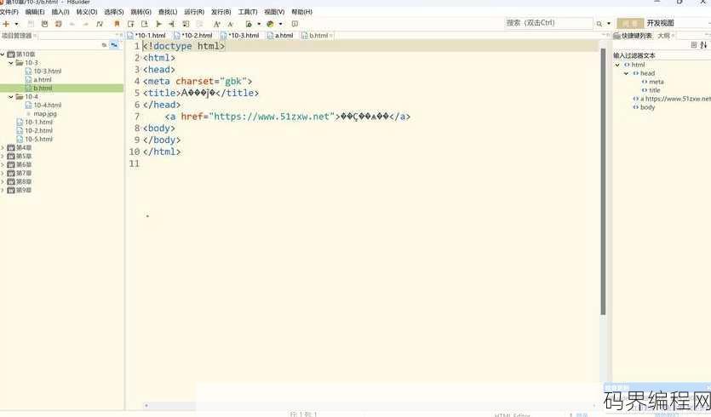
Task: Expand the 第9章 project
Action: click(3, 191)
